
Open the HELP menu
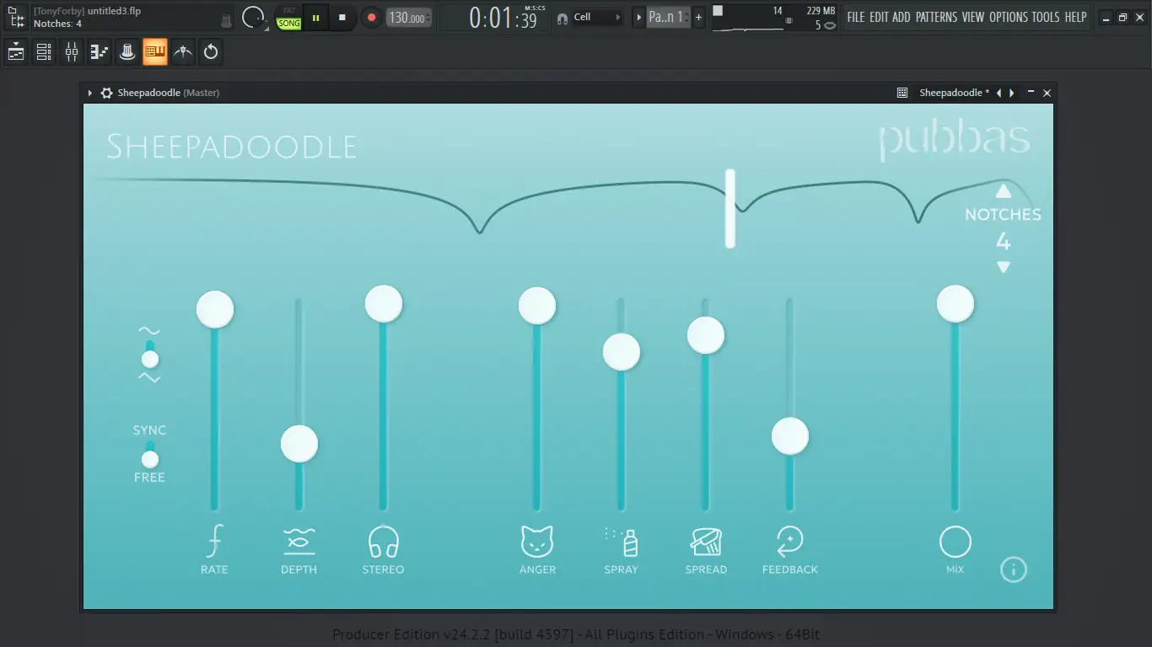pos(1075,17)
